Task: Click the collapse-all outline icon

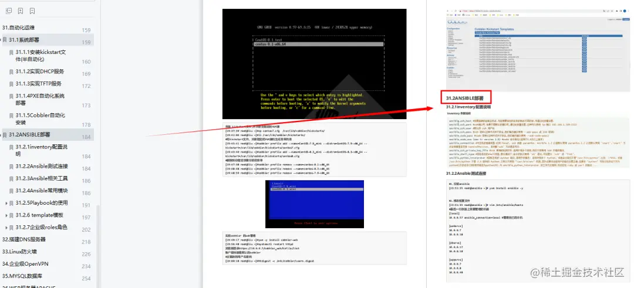Action: click(x=9, y=11)
